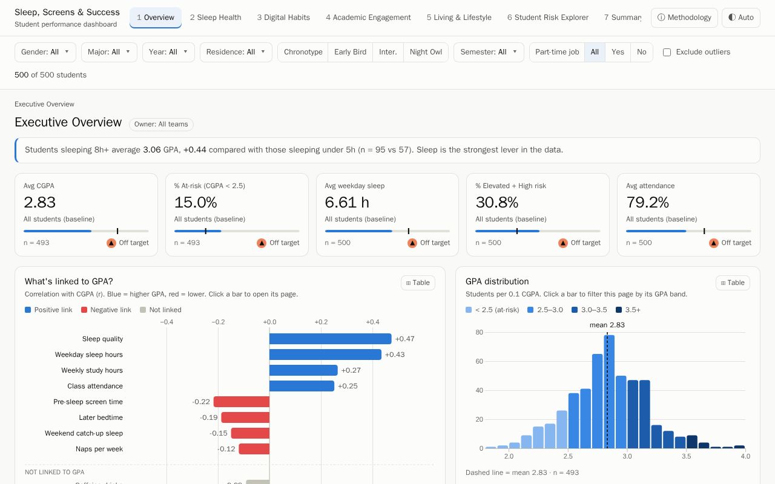Click Off target icon in % Elevated + High risk card
This screenshot has height=484, width=775.
[x=563, y=243]
